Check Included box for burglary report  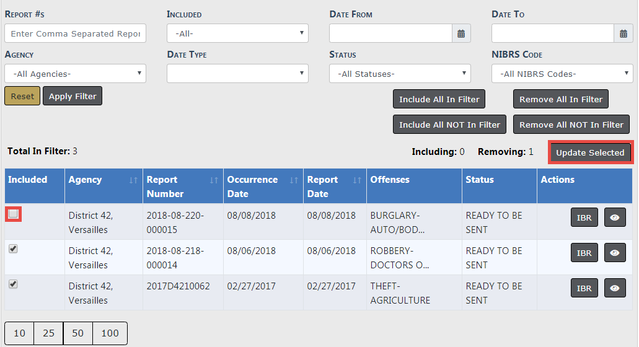click(x=14, y=214)
